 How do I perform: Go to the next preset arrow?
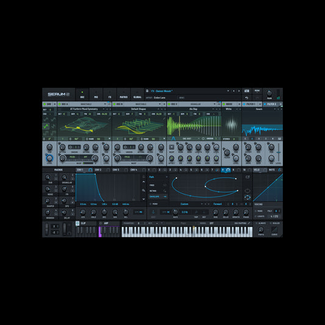[x=239, y=91]
